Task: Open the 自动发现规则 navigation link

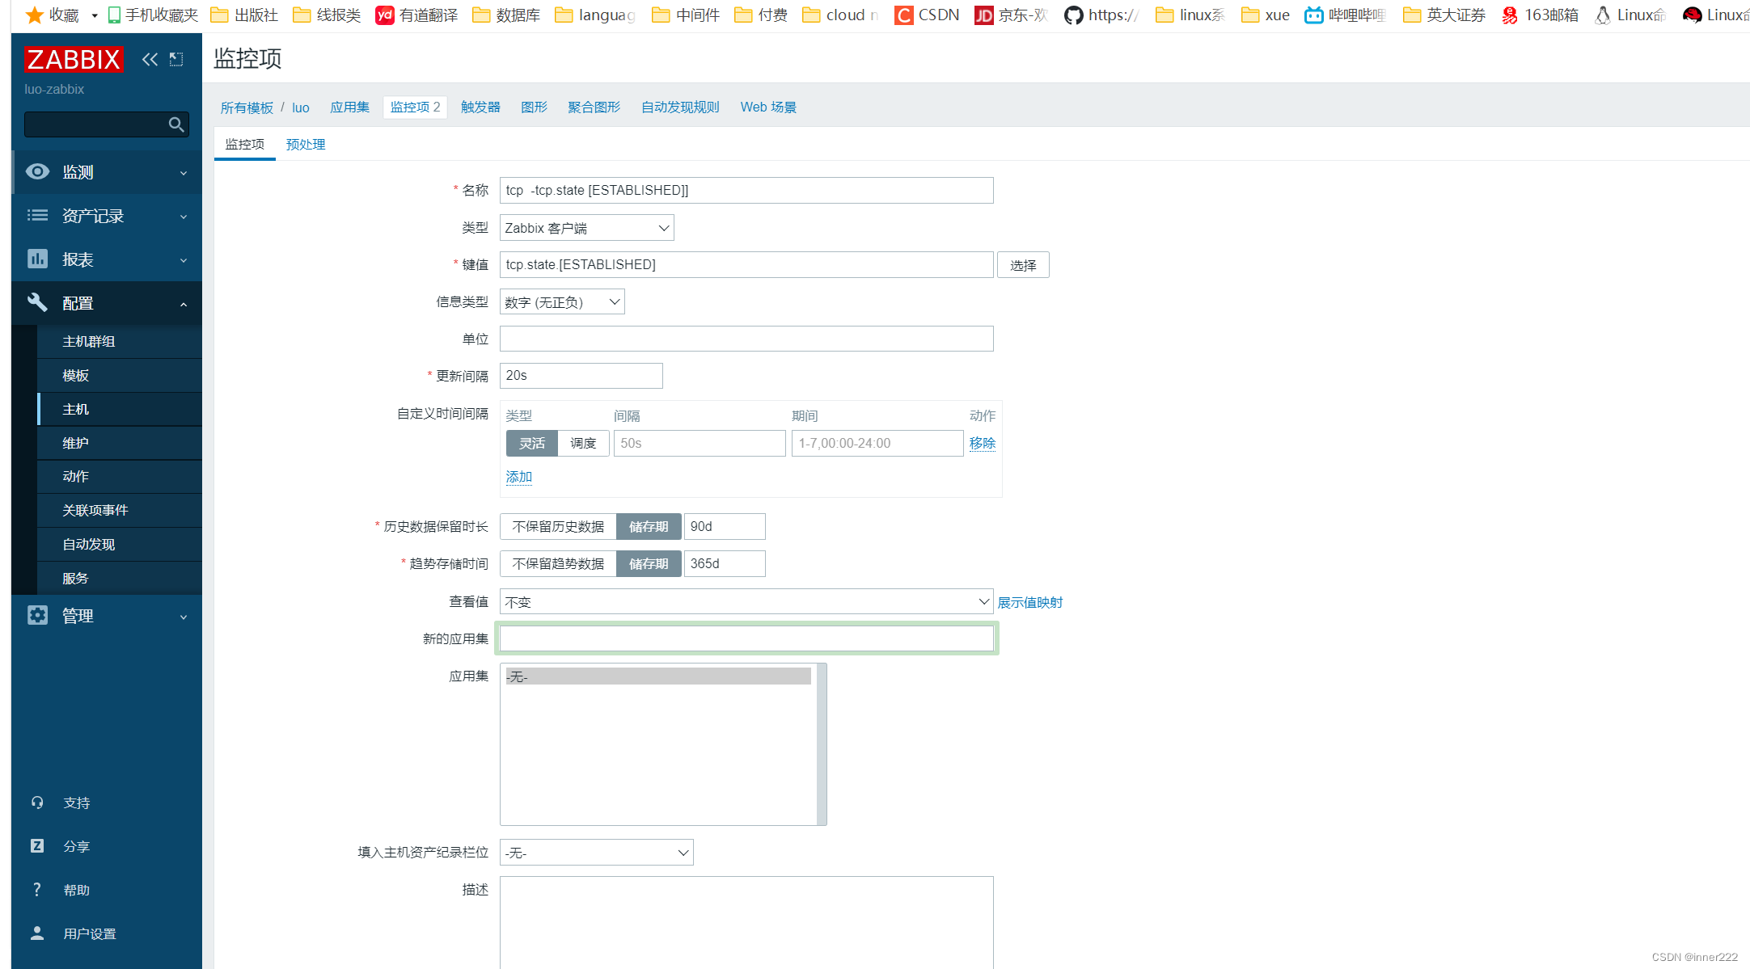Action: 680,107
